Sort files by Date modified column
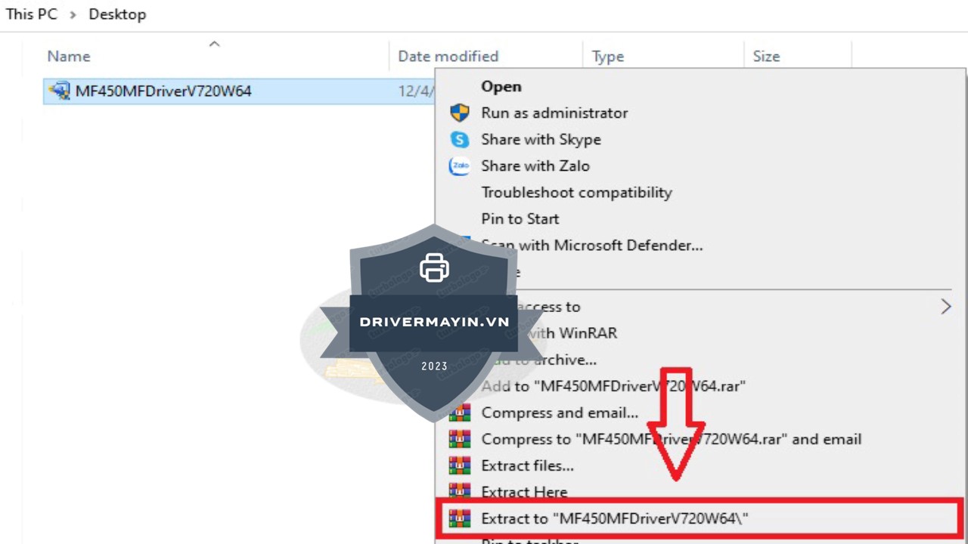 pos(448,57)
